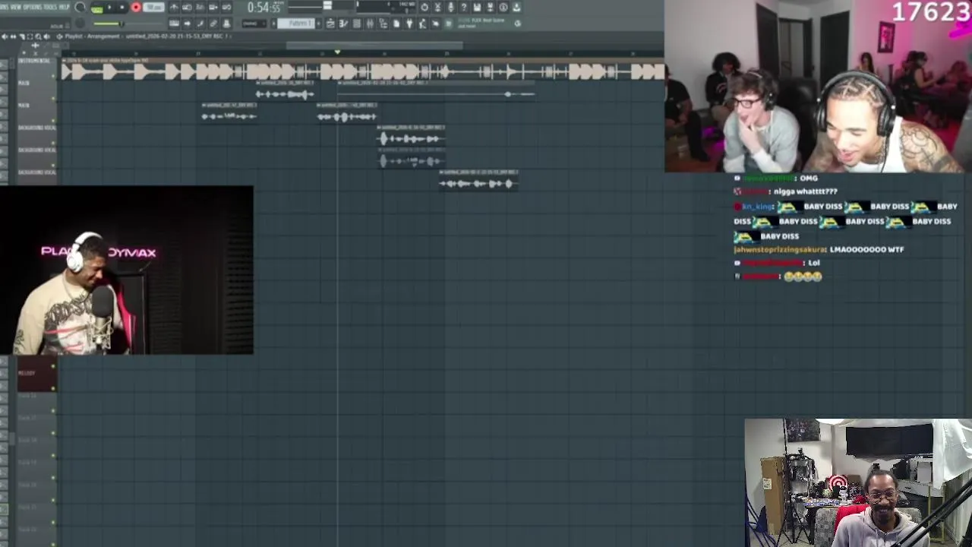Click the FLEX hint panel text
The width and height of the screenshot is (972, 547).
pos(481,23)
